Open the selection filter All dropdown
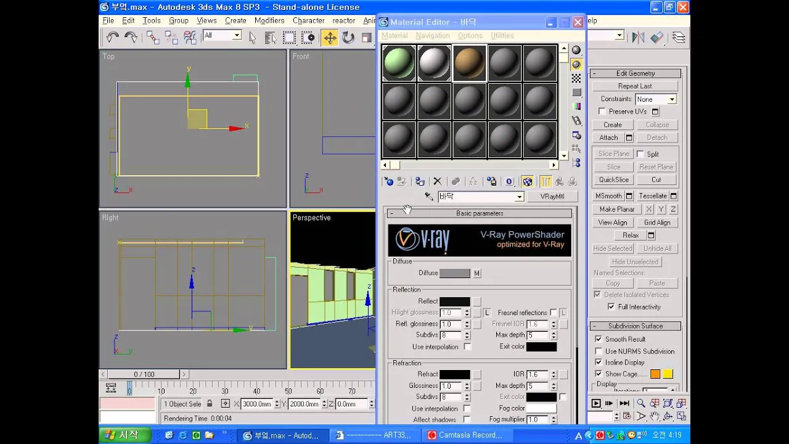Viewport: 789px width, 444px height. [x=236, y=36]
